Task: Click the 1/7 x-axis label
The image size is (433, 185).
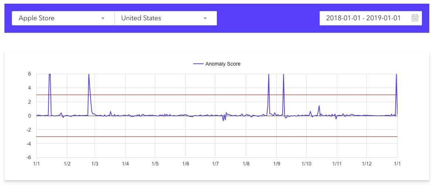Action: [216, 163]
